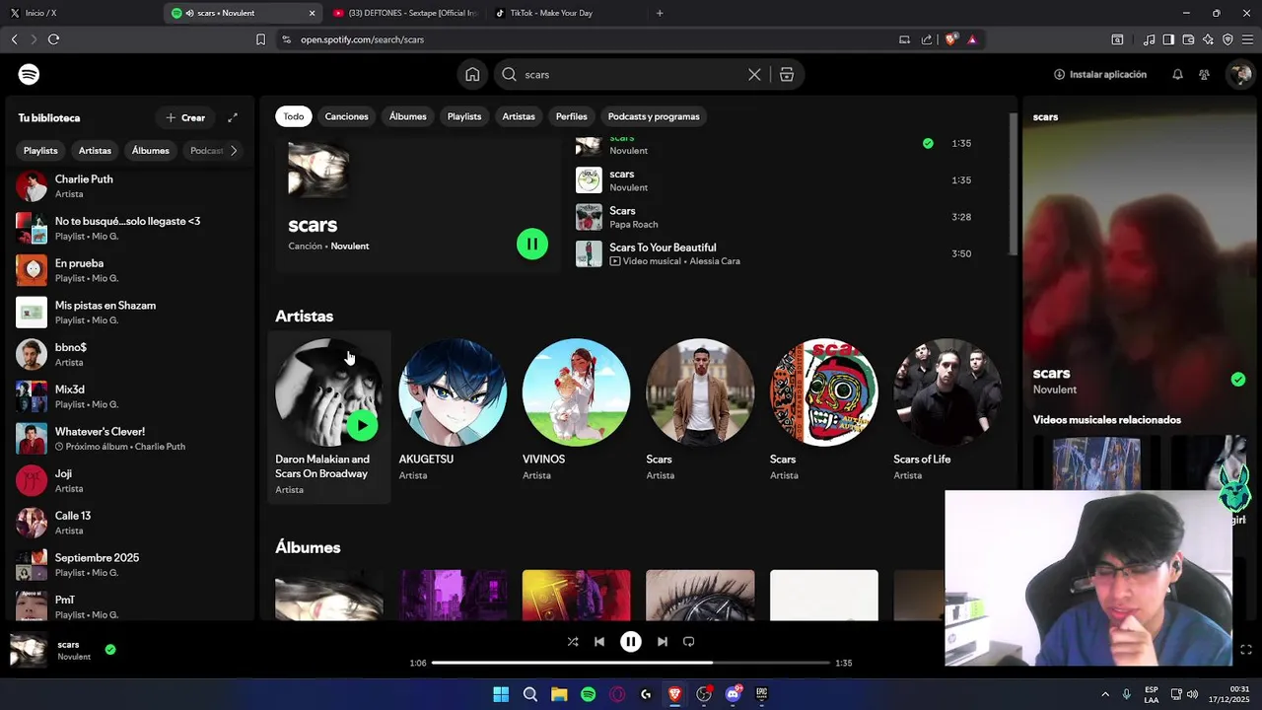This screenshot has width=1262, height=710.
Task: Filter library by the Playlists chip
Action: pyautogui.click(x=40, y=151)
